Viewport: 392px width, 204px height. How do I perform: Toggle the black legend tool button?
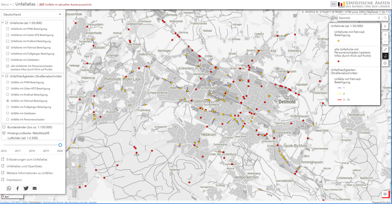[x=385, y=56]
